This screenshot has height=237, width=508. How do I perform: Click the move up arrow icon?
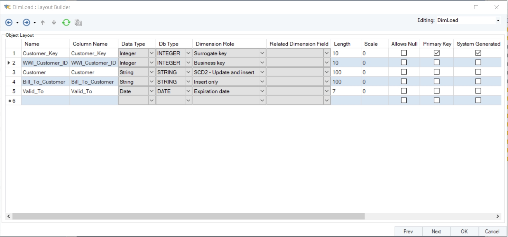[43, 22]
